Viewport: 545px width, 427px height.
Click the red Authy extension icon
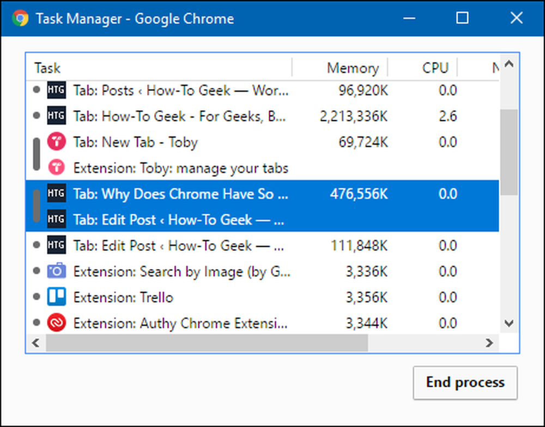pyautogui.click(x=56, y=323)
